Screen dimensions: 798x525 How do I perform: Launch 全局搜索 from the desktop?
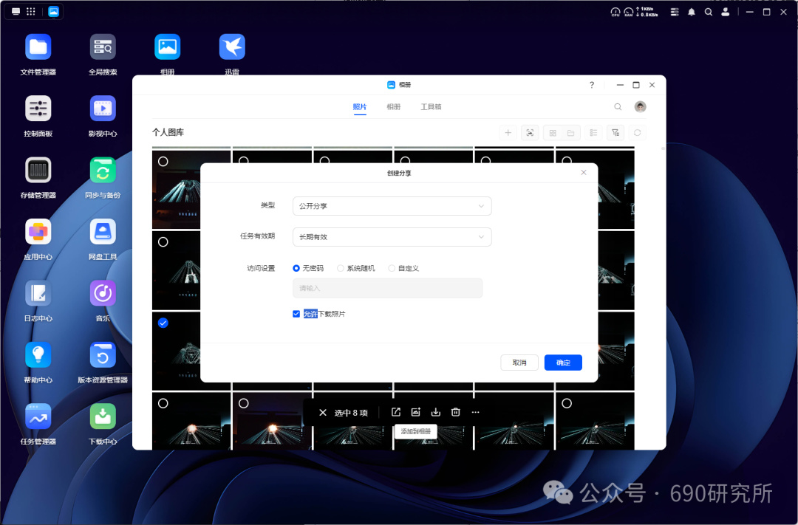pos(103,47)
